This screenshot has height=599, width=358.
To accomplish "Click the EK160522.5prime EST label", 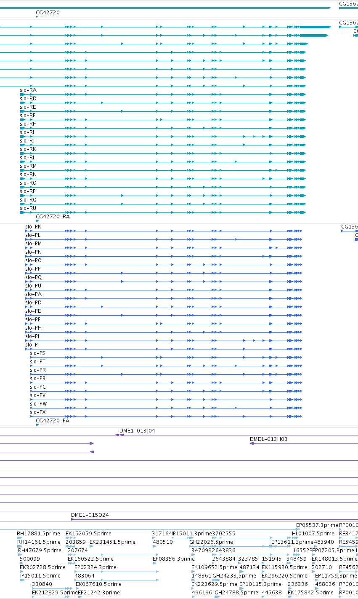I will [90, 559].
